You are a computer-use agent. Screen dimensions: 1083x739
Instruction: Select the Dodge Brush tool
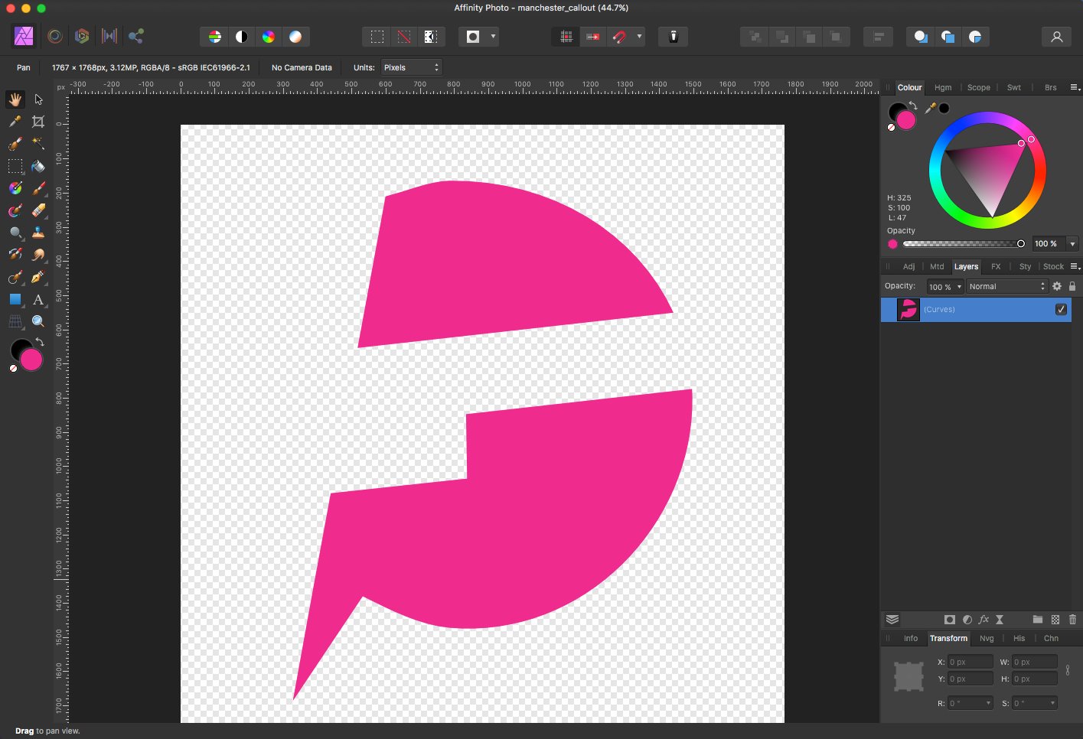coord(15,233)
